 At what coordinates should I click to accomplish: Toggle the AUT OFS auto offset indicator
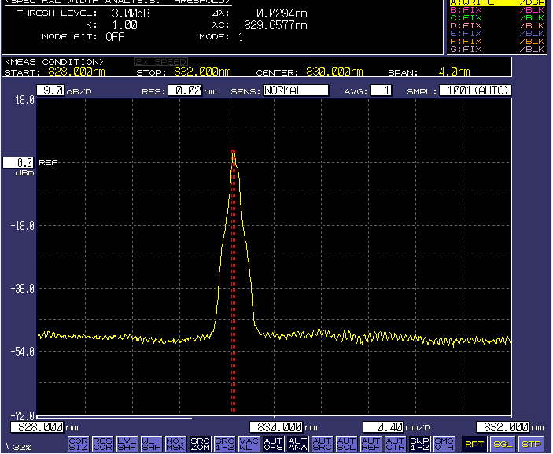273,444
